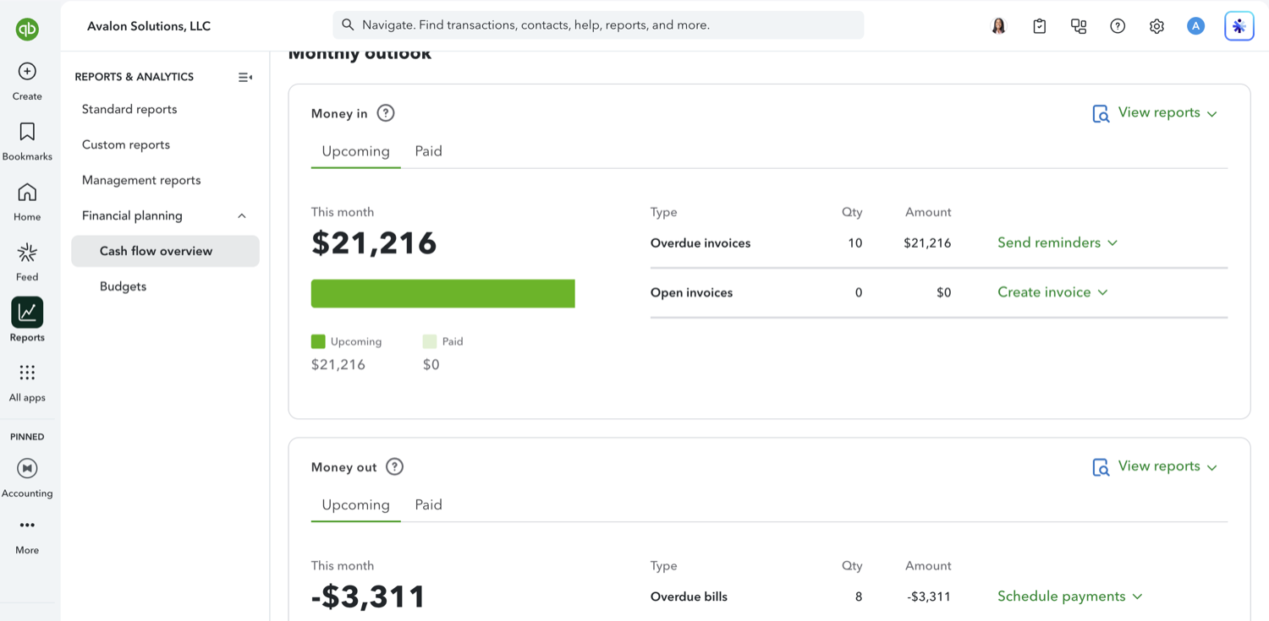
Task: Open Management reports
Action: [x=141, y=180]
